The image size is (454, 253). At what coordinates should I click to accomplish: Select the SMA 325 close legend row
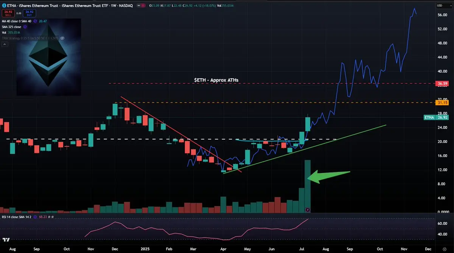pyautogui.click(x=14, y=27)
